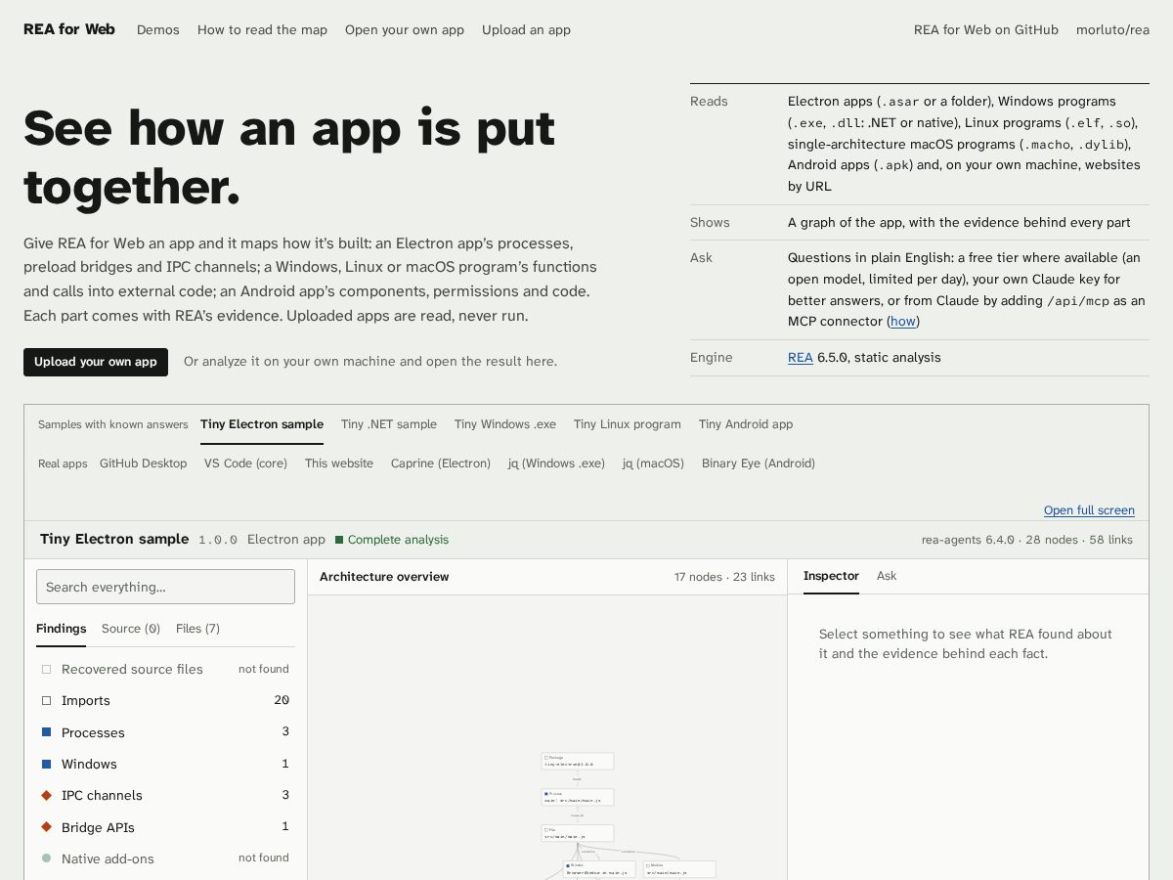Switch to Tiny Windows .exe sample

505,424
